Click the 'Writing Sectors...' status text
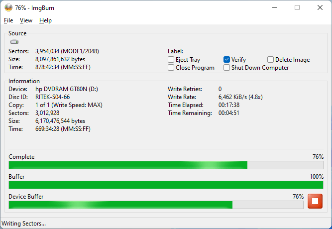The width and height of the screenshot is (332, 229). (23, 224)
